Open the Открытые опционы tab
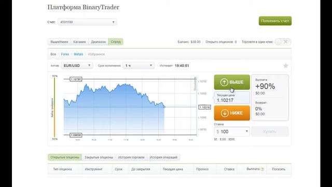332x187 pixels. 65,157
